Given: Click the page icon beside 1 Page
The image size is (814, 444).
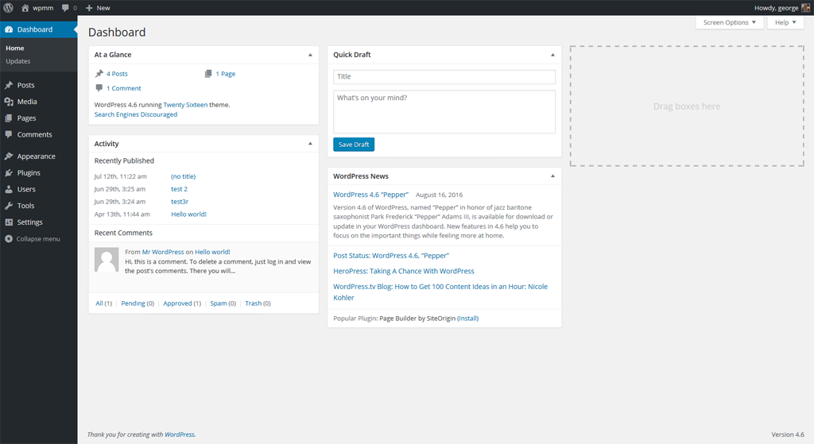Looking at the screenshot, I should (208, 74).
